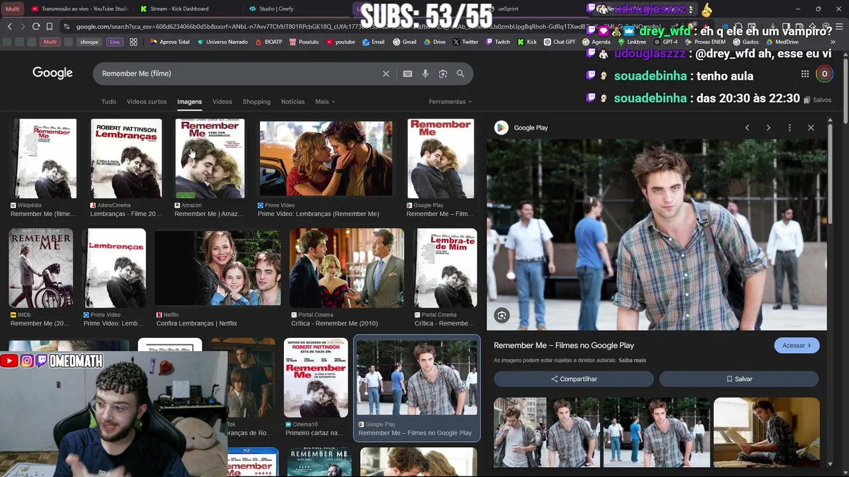
Task: Start voice search with microphone icon
Action: (x=425, y=74)
